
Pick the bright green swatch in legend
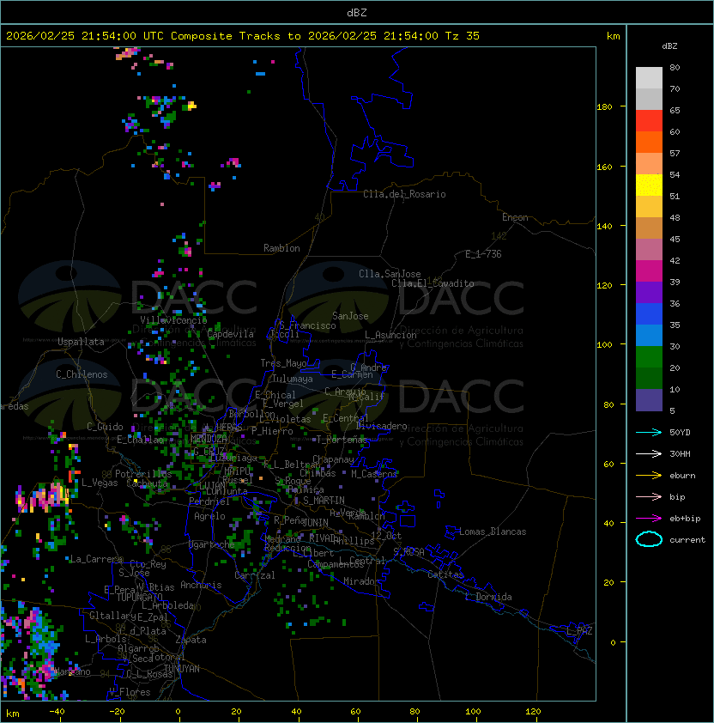click(x=649, y=357)
